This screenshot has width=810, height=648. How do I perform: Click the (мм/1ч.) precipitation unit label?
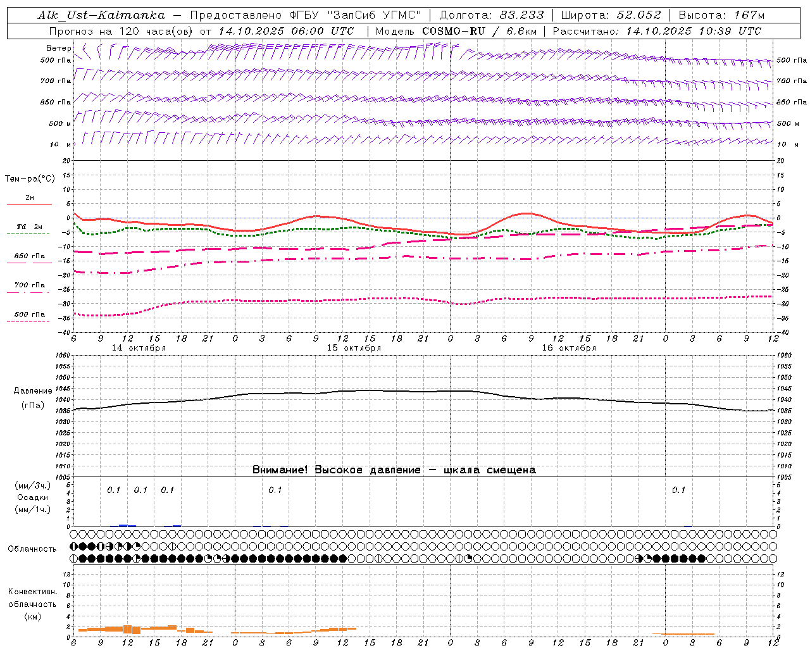click(33, 509)
